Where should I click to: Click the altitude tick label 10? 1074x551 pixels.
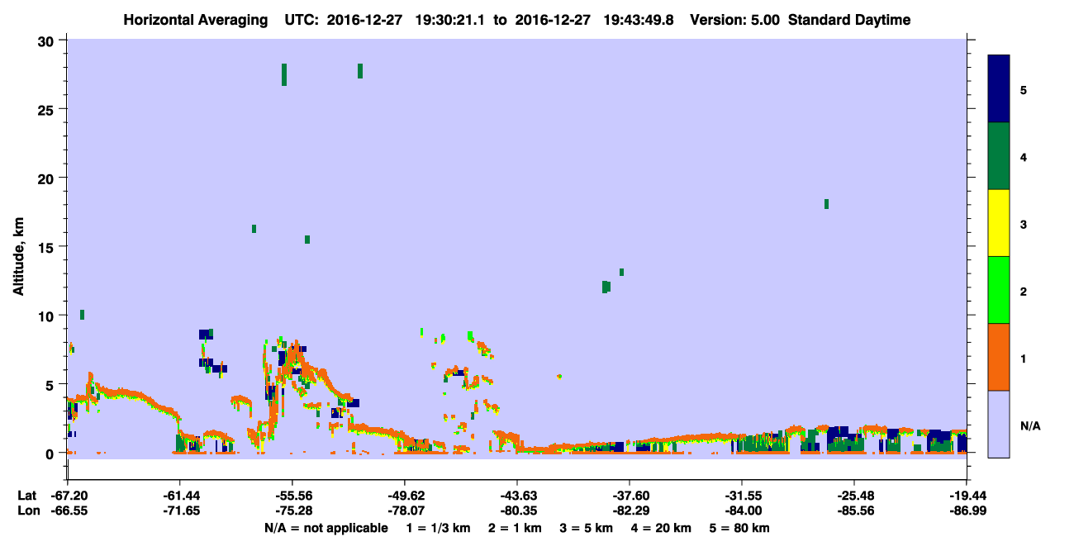click(x=48, y=316)
